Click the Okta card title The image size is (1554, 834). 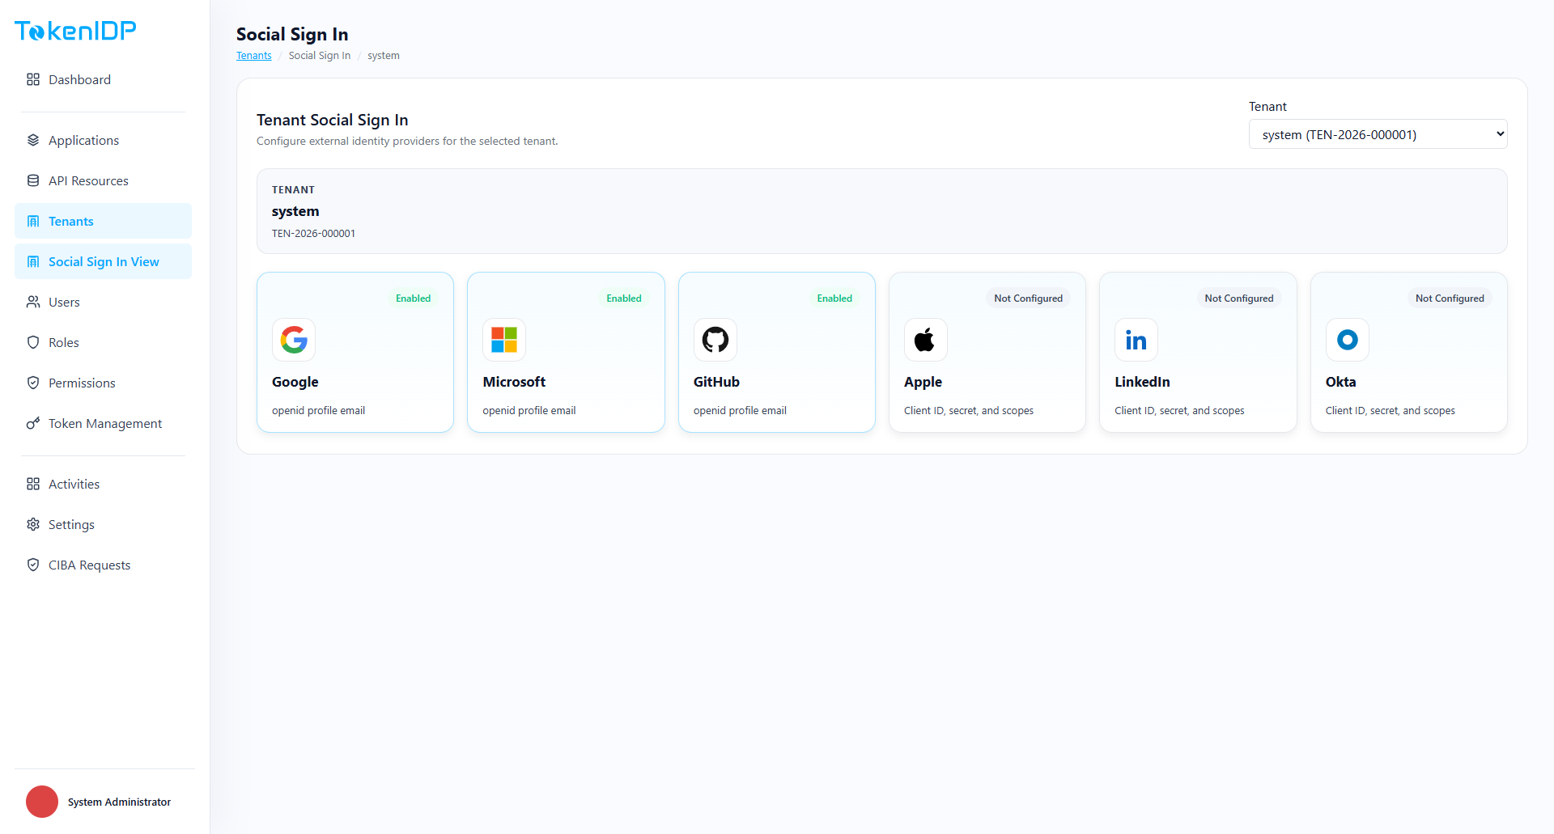tap(1341, 382)
